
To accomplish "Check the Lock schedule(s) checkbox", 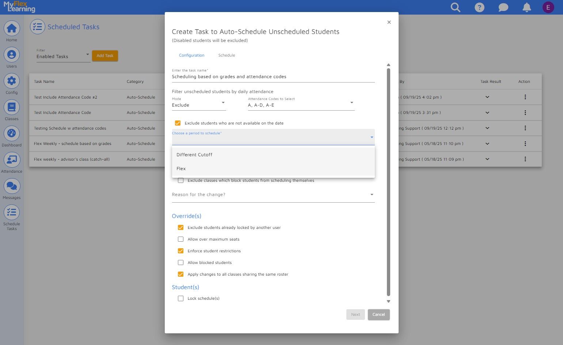I will pyautogui.click(x=180, y=299).
